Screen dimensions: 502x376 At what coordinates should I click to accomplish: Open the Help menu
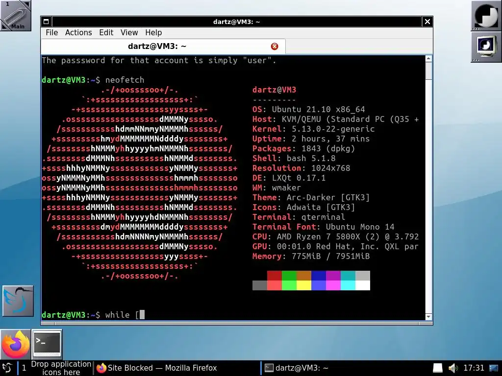click(x=153, y=33)
